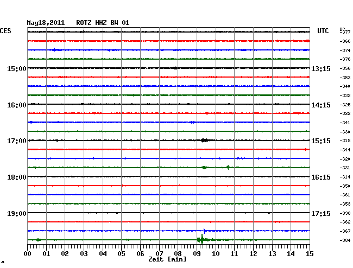Screen dimensions: 353x268
Task: Select the DC offset value -376
Action: coord(345,59)
